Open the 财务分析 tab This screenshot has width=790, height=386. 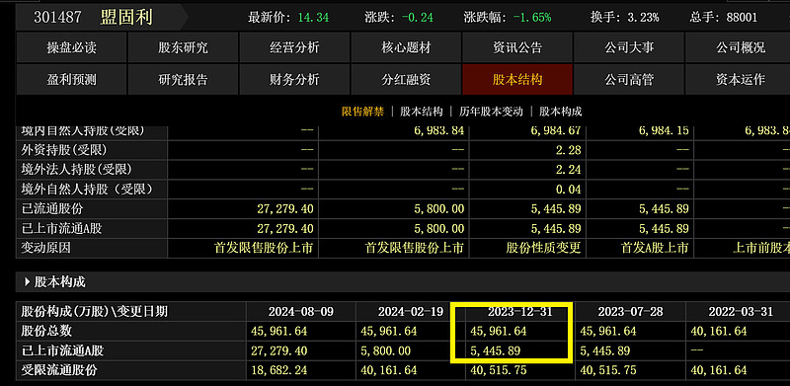[x=294, y=80]
